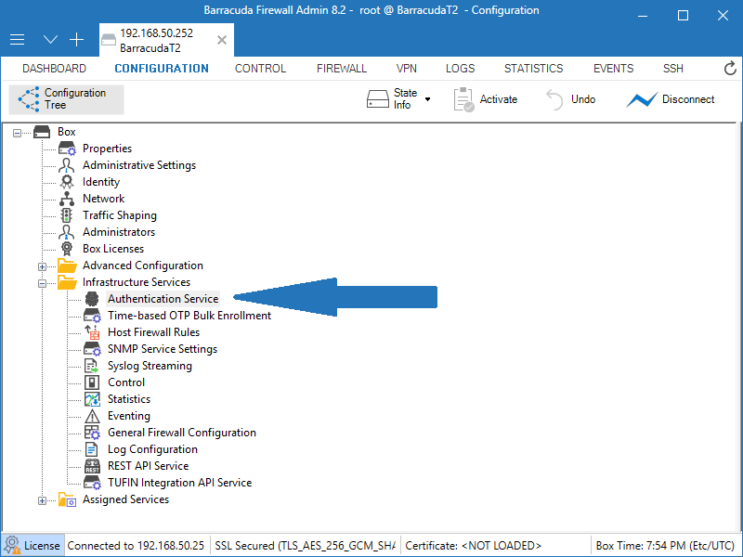The width and height of the screenshot is (743, 557).
Task: Click the refresh icon
Action: tap(730, 69)
